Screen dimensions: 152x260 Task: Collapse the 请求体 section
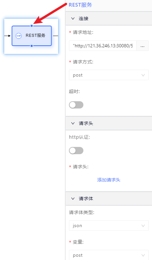coord(73,199)
